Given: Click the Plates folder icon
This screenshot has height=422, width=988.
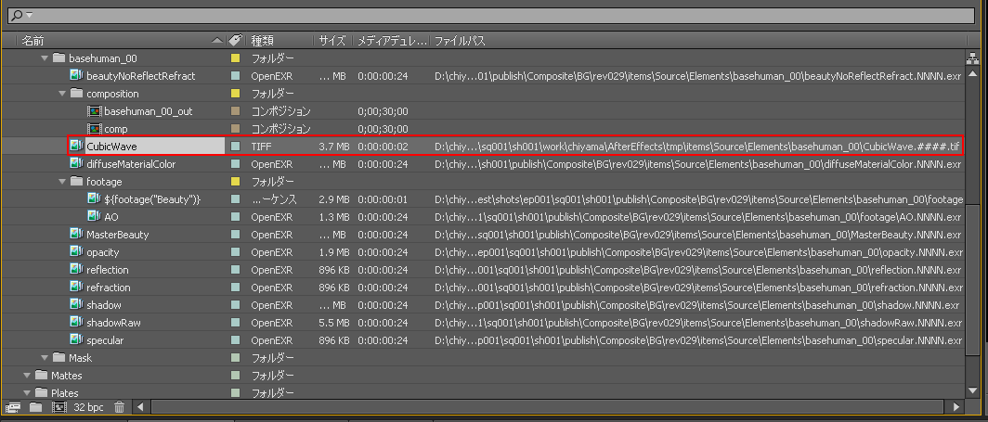Looking at the screenshot, I should coord(41,392).
